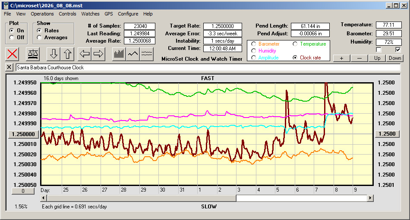Click the SLOW label below the chart
This screenshot has width=410, height=220.
pyautogui.click(x=208, y=207)
